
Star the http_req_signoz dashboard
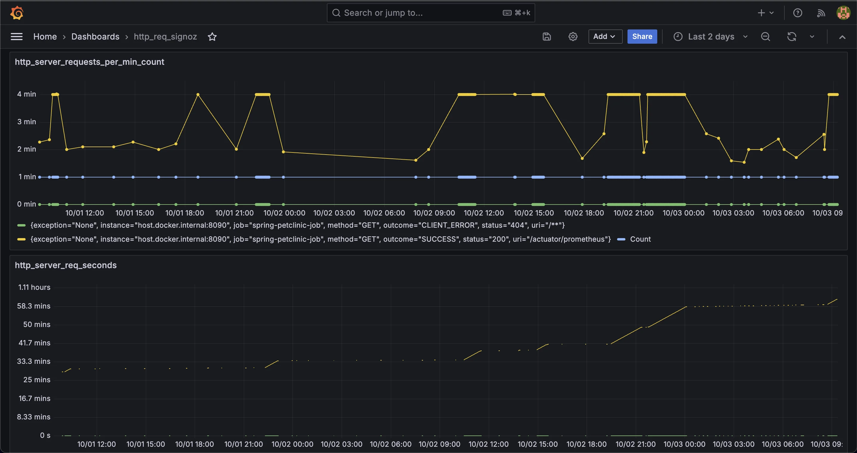(x=212, y=37)
